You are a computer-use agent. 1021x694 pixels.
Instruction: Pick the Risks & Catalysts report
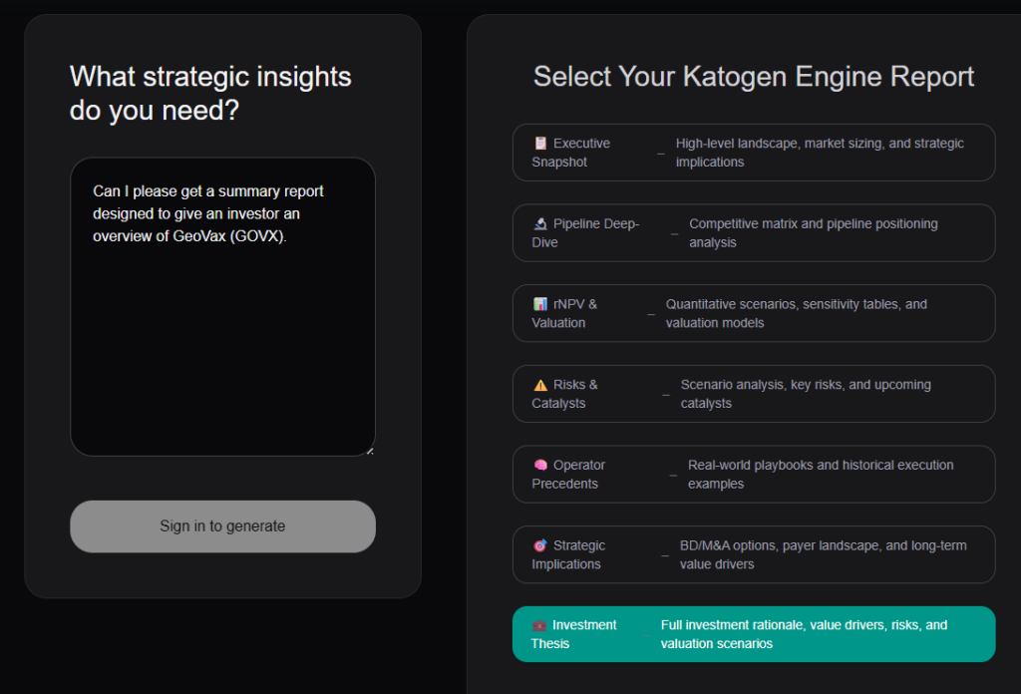click(754, 394)
